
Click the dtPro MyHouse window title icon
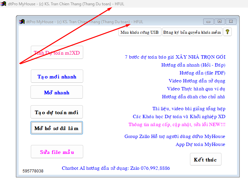22,22
